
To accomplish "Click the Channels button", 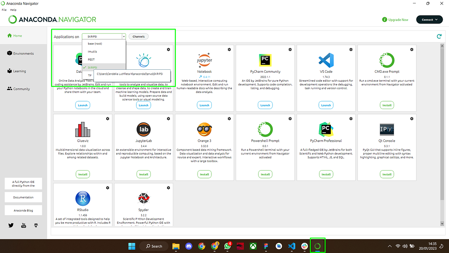I will tap(138, 36).
